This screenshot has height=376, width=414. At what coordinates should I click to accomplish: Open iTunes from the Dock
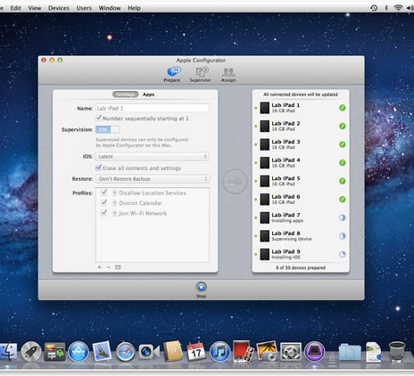pos(219,351)
